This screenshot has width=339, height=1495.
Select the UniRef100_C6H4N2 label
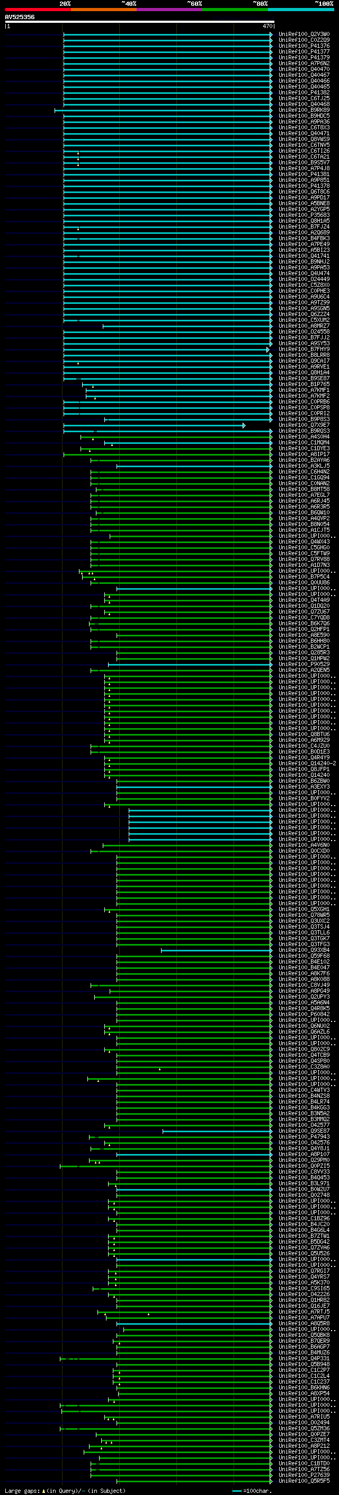tap(304, 472)
